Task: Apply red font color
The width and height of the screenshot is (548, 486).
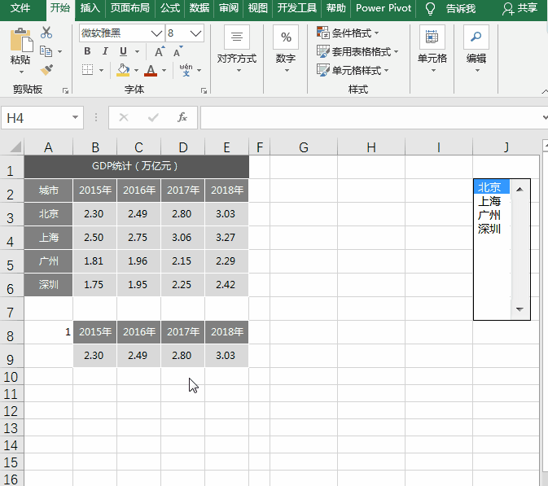Action: click(151, 70)
